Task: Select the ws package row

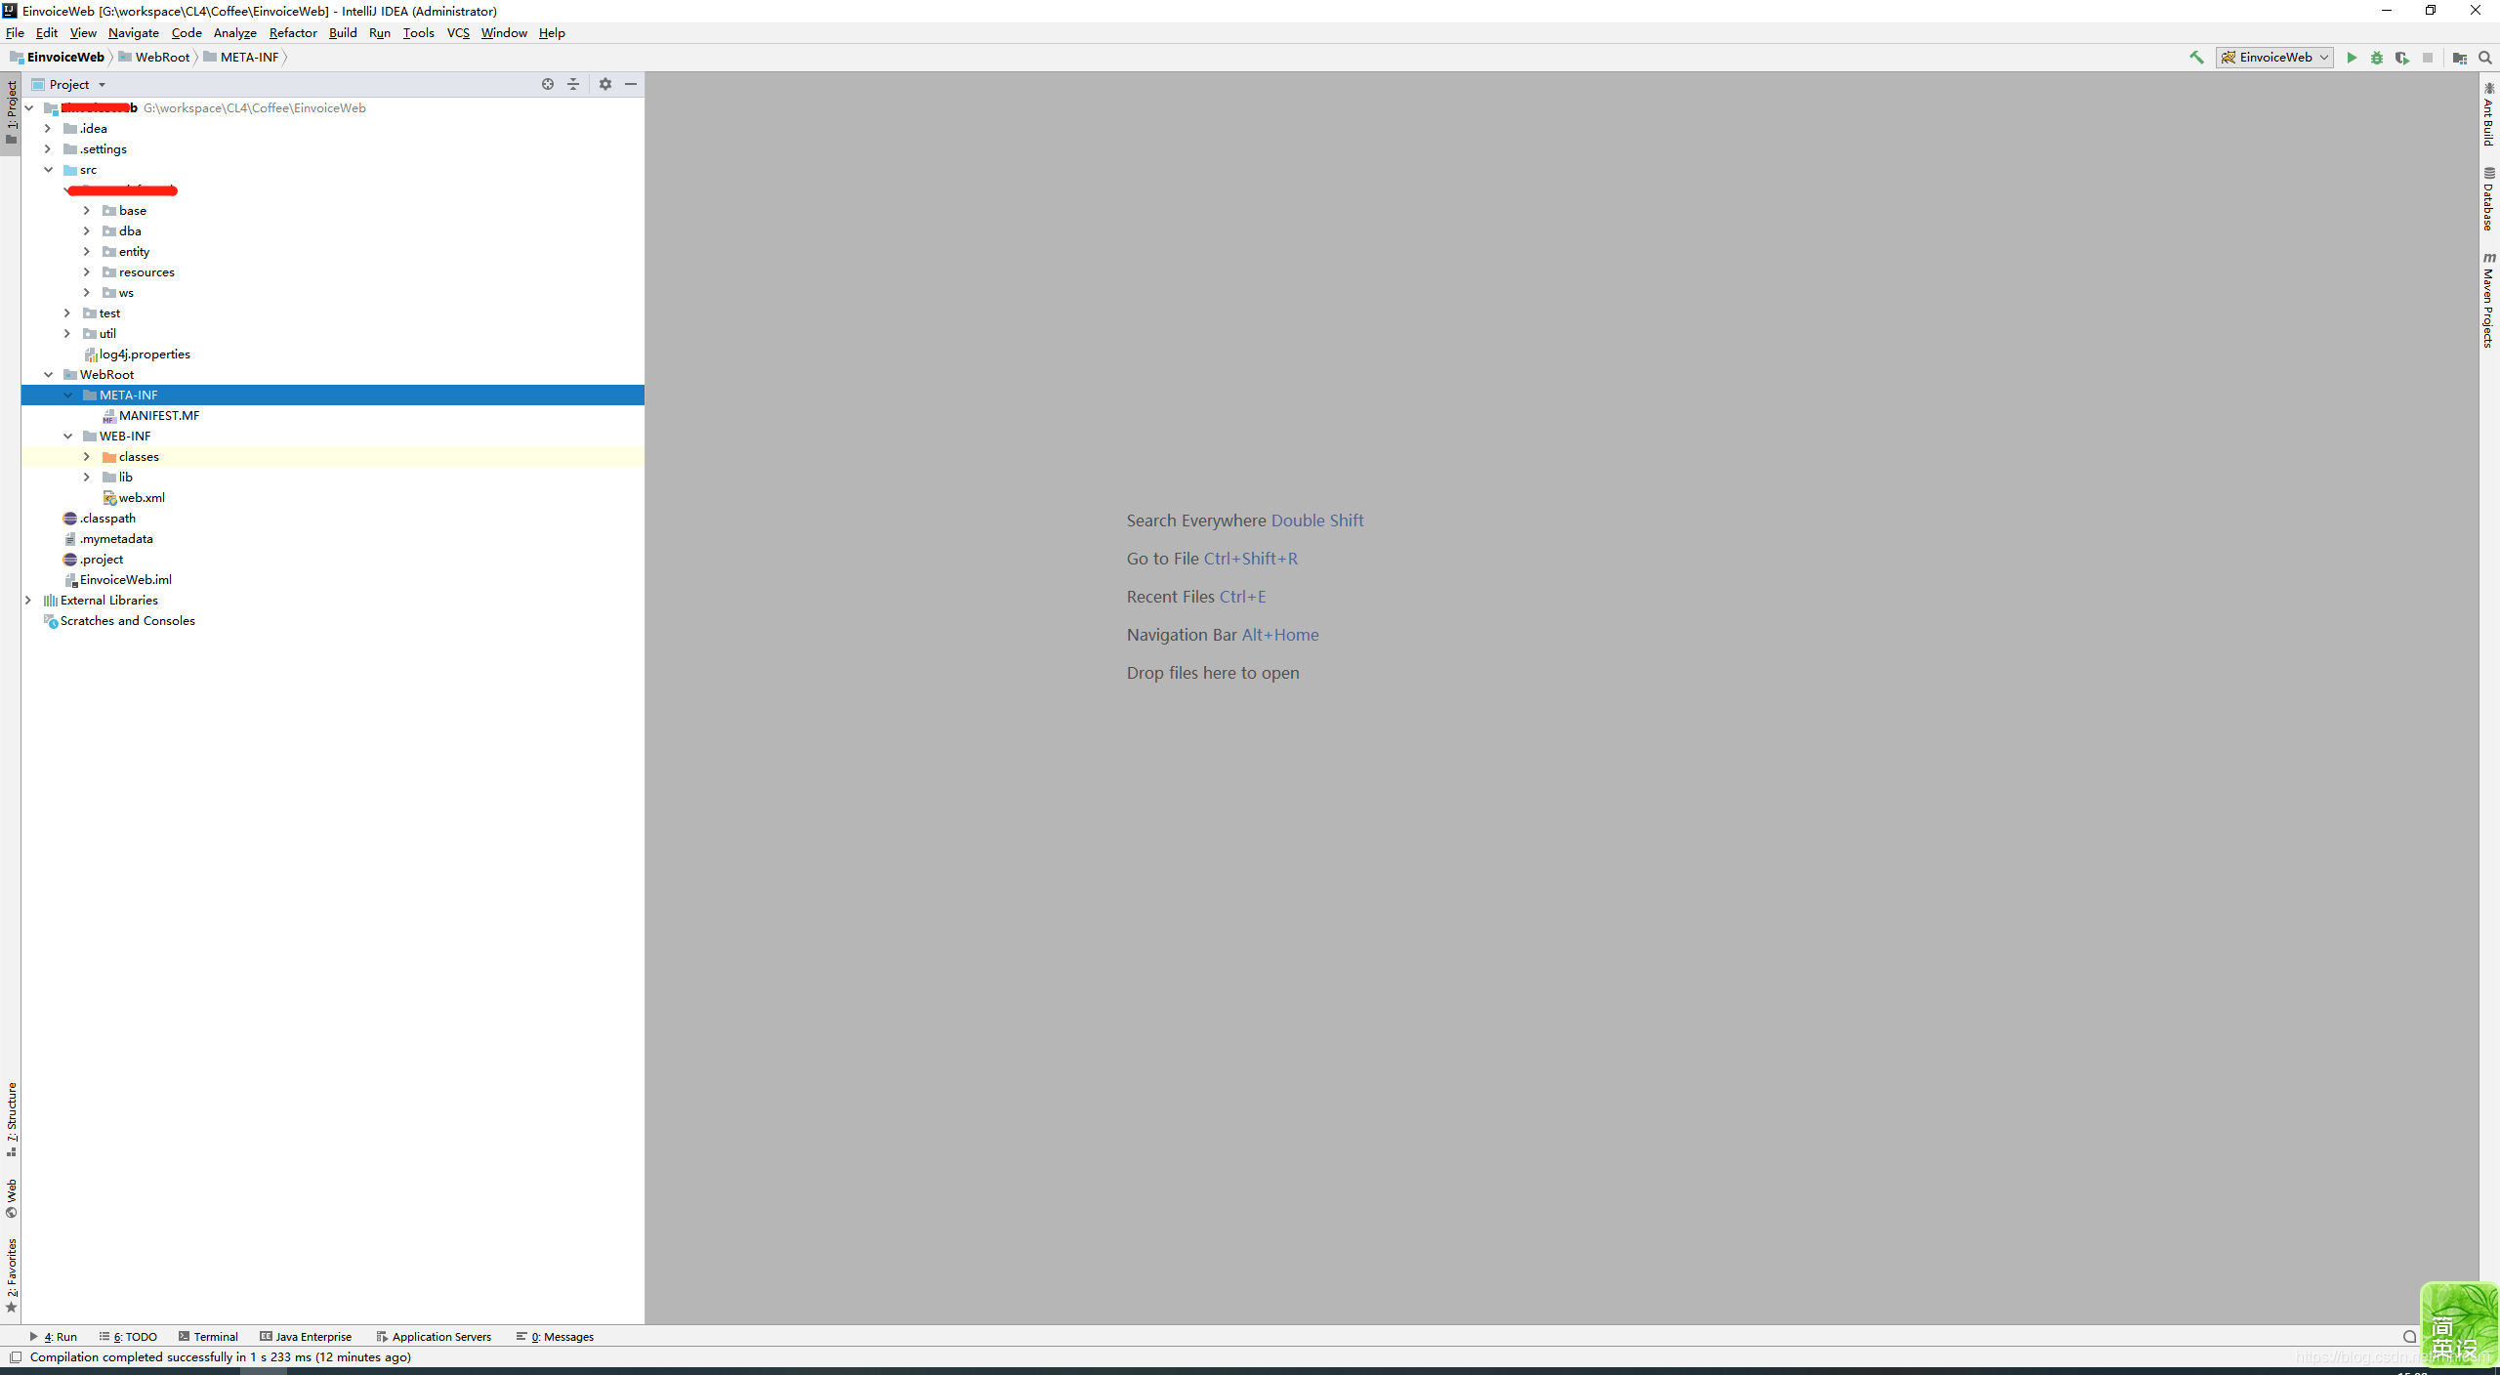Action: pos(333,293)
